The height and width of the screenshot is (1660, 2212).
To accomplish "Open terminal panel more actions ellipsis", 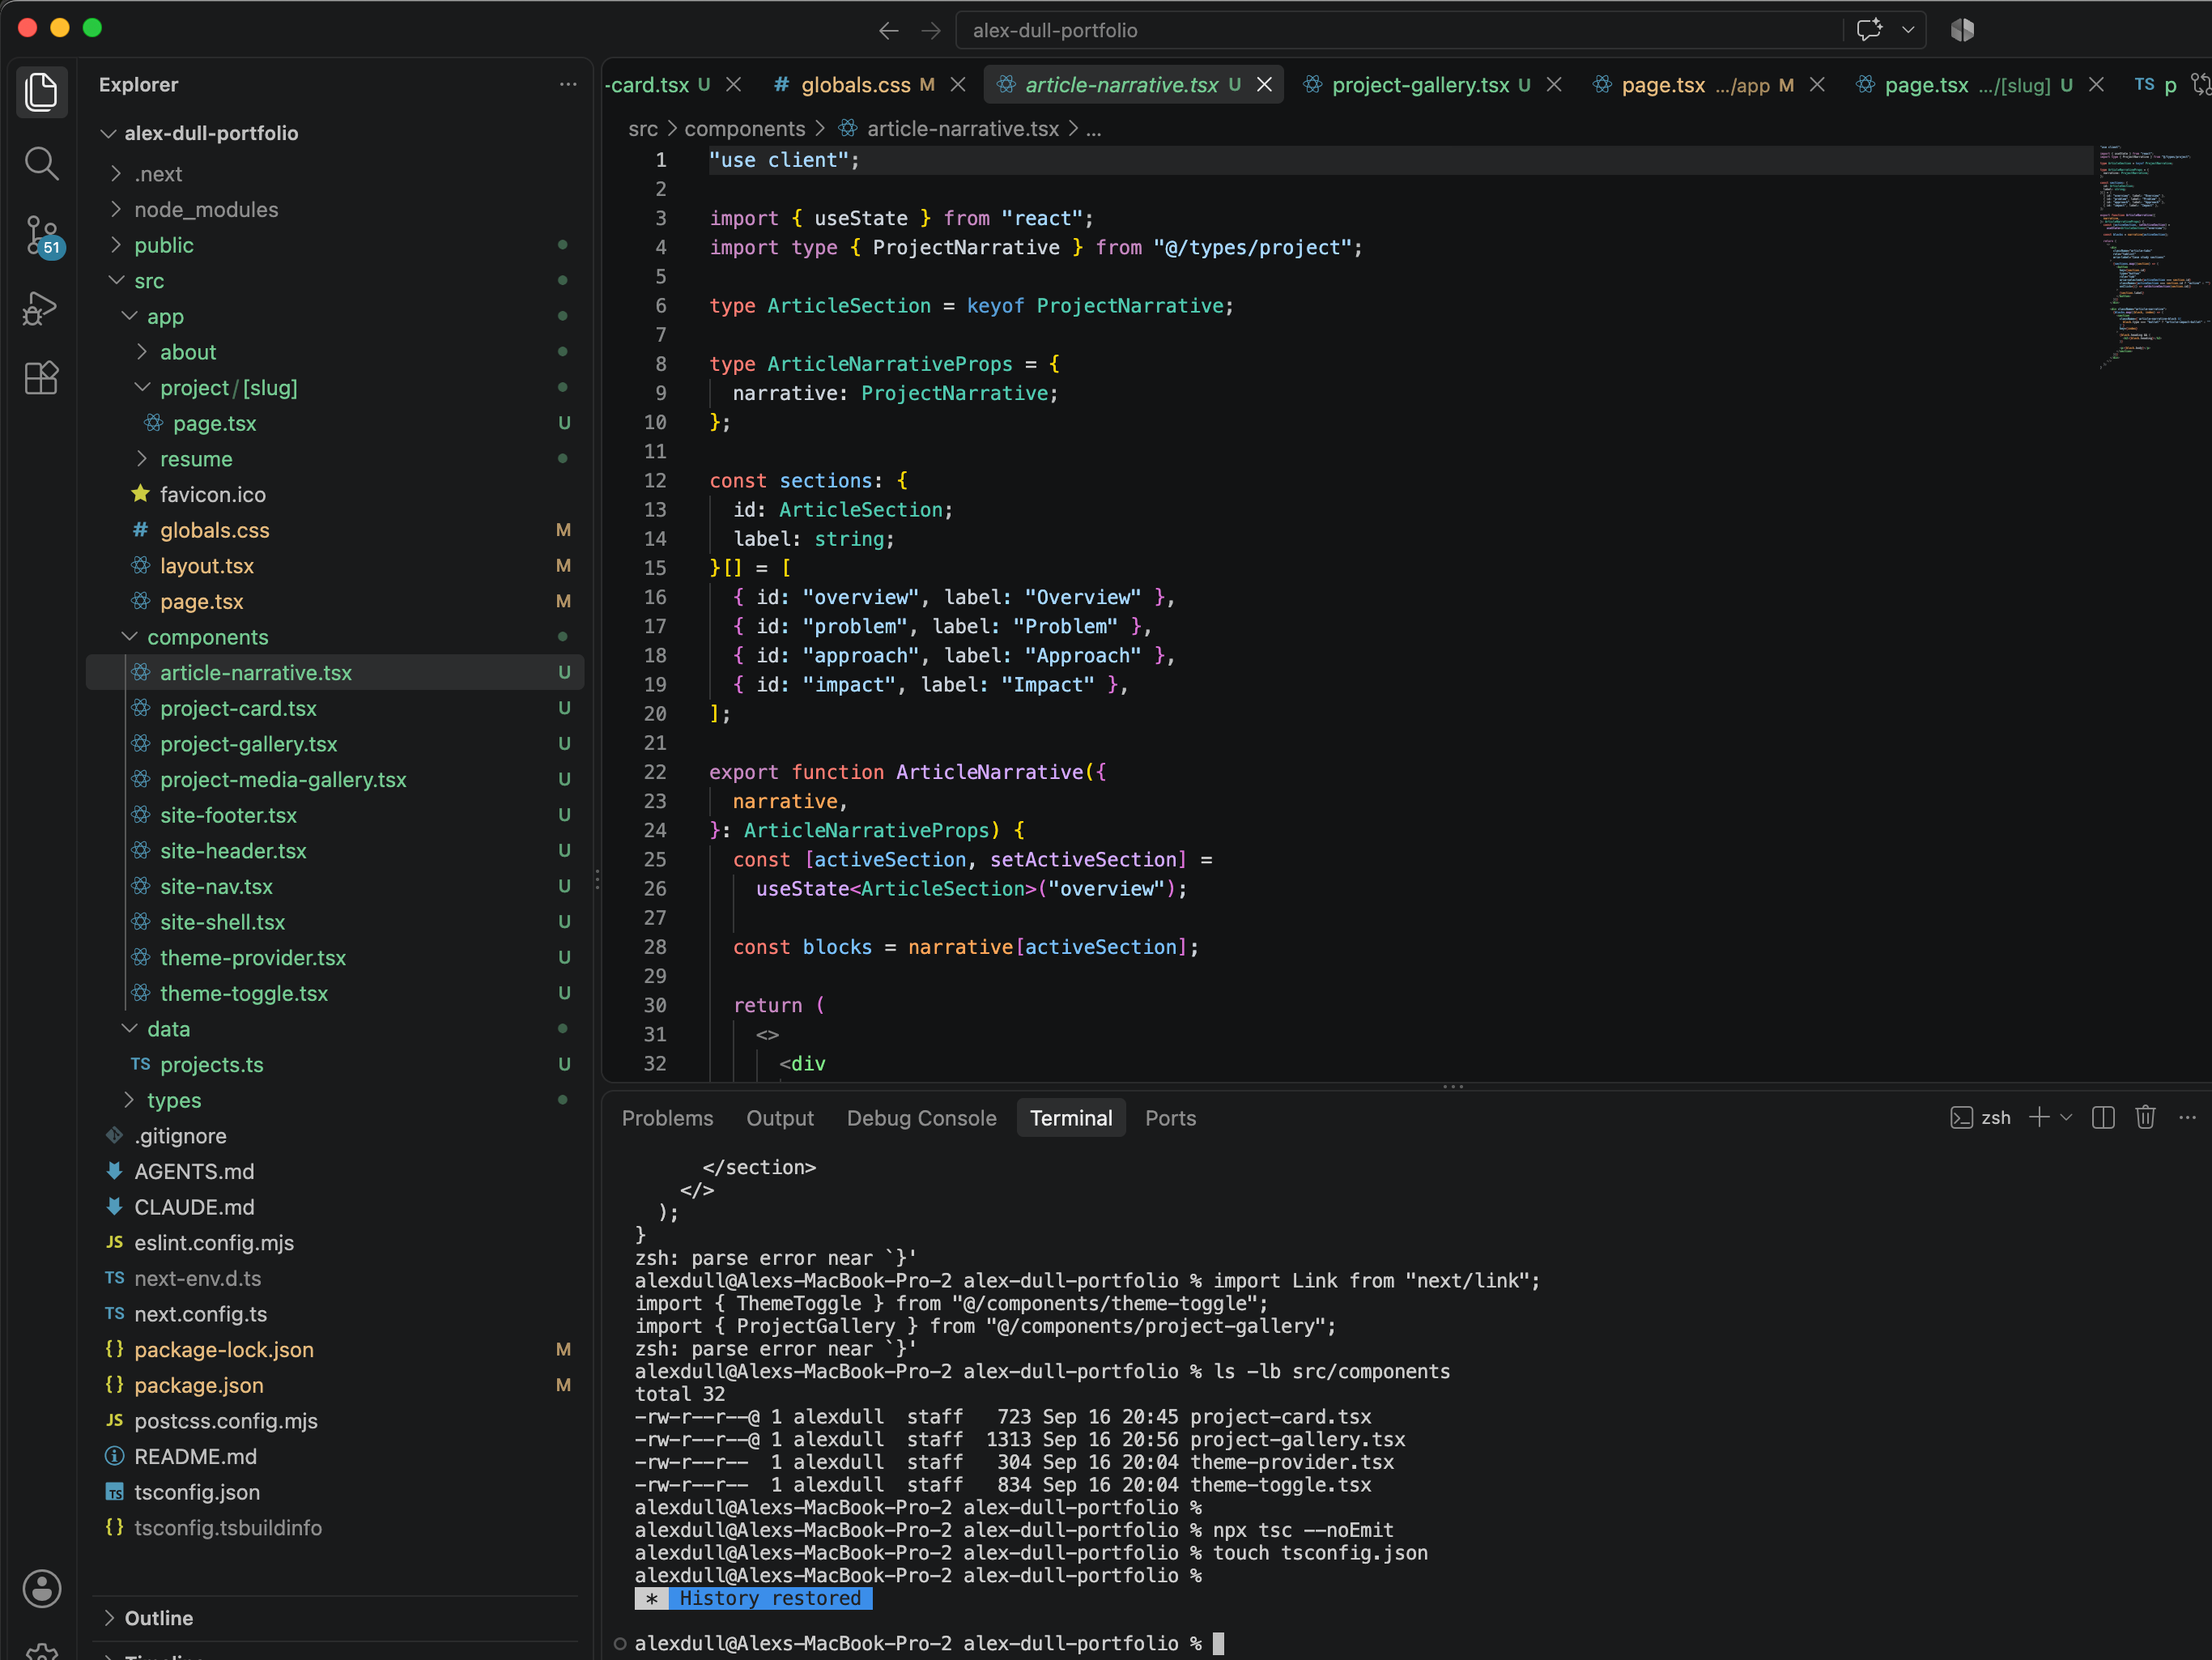I will [x=2187, y=1117].
